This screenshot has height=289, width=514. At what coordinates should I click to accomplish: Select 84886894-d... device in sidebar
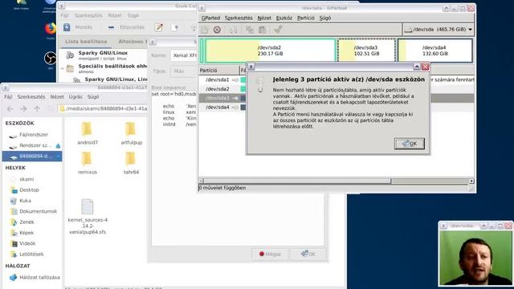[x=31, y=157]
